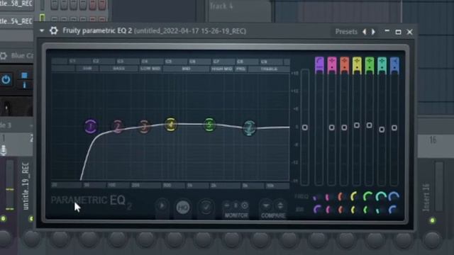Select the pink band 2 node in the EQ graph
The width and height of the screenshot is (454, 255).
pyautogui.click(x=118, y=127)
